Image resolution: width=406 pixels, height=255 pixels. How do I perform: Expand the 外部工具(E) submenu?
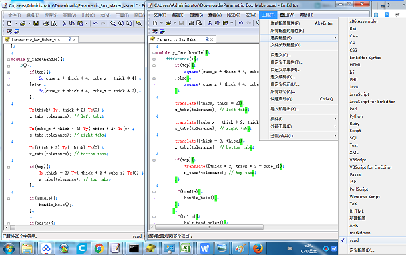299,126
